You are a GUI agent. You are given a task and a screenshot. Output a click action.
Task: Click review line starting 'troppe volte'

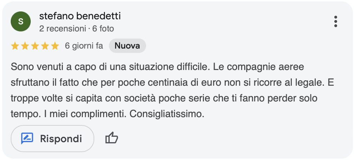click(164, 99)
